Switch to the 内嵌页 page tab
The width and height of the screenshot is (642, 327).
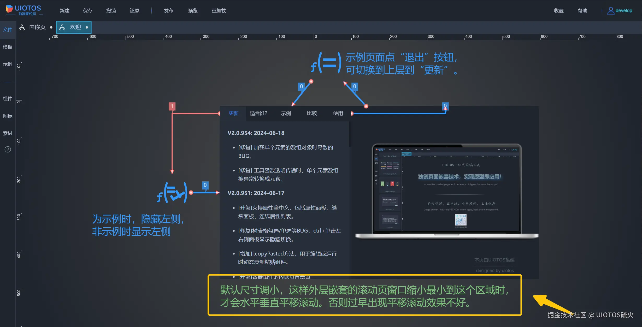37,27
